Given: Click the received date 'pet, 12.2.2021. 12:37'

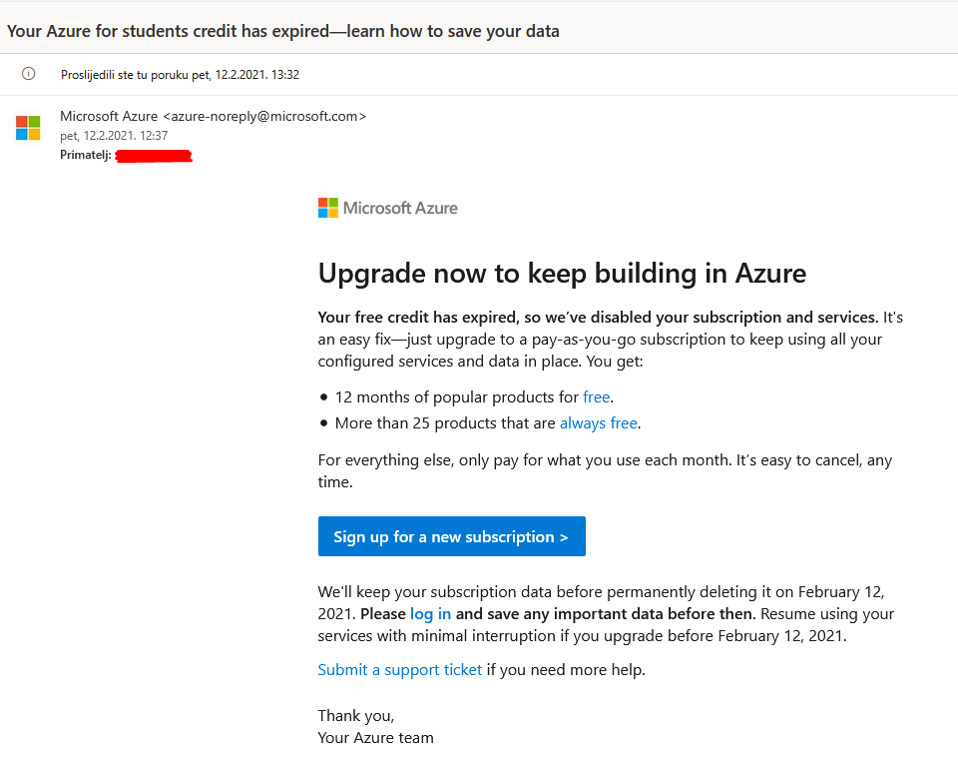Looking at the screenshot, I should coord(114,136).
